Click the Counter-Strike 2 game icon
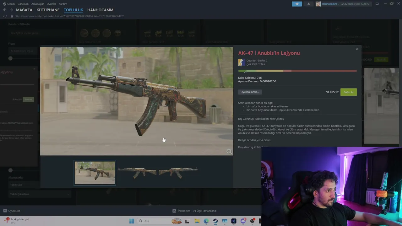402x226 pixels. pos(241,62)
